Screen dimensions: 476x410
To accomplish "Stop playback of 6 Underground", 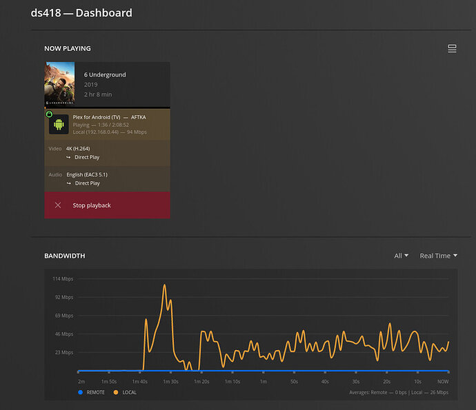I will tap(107, 205).
